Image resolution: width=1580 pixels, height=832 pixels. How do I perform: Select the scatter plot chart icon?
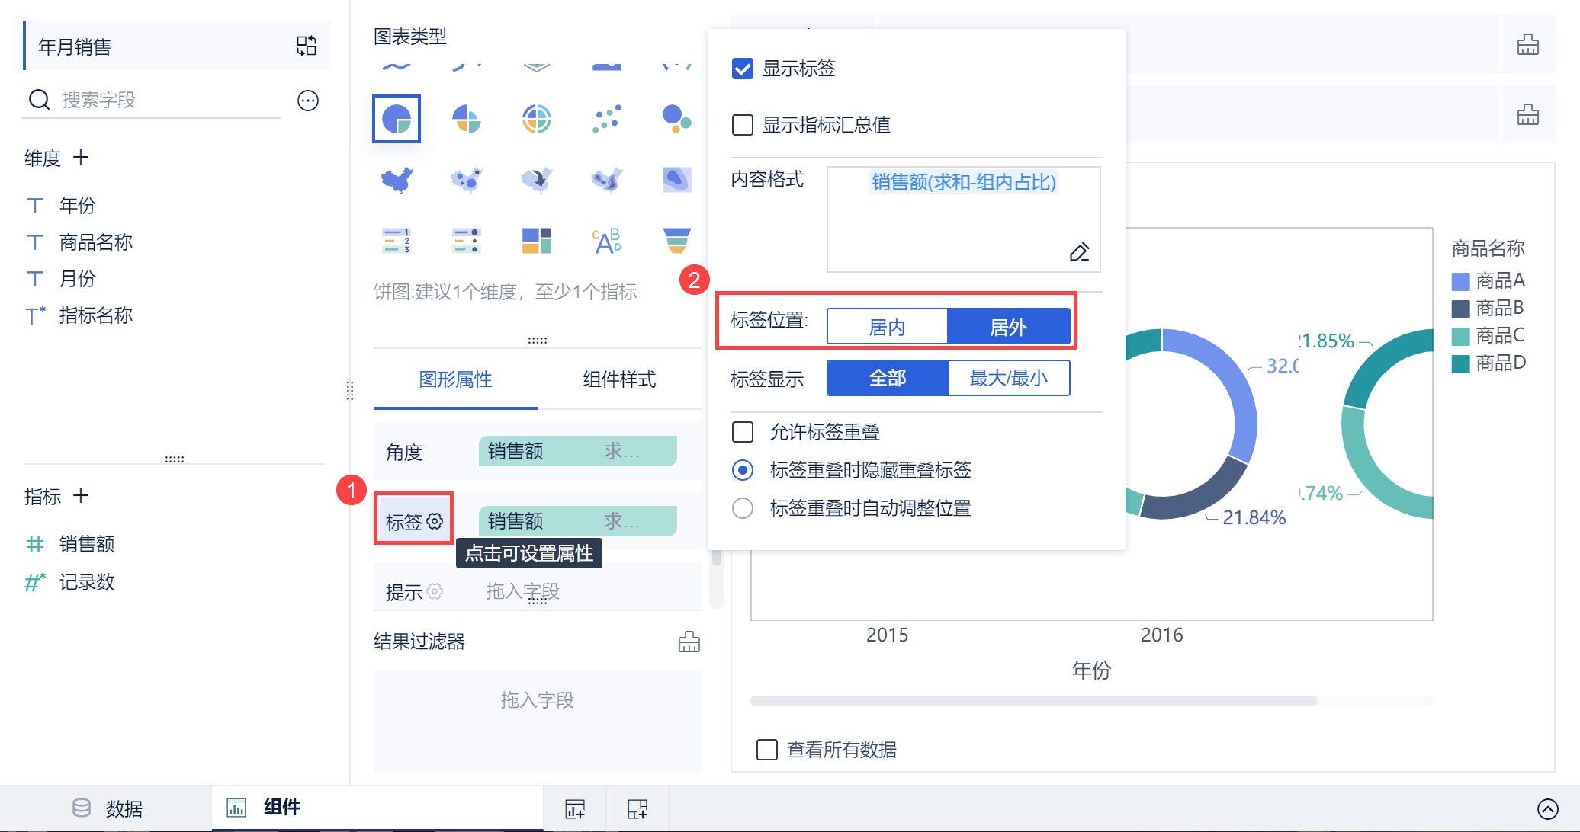click(607, 119)
